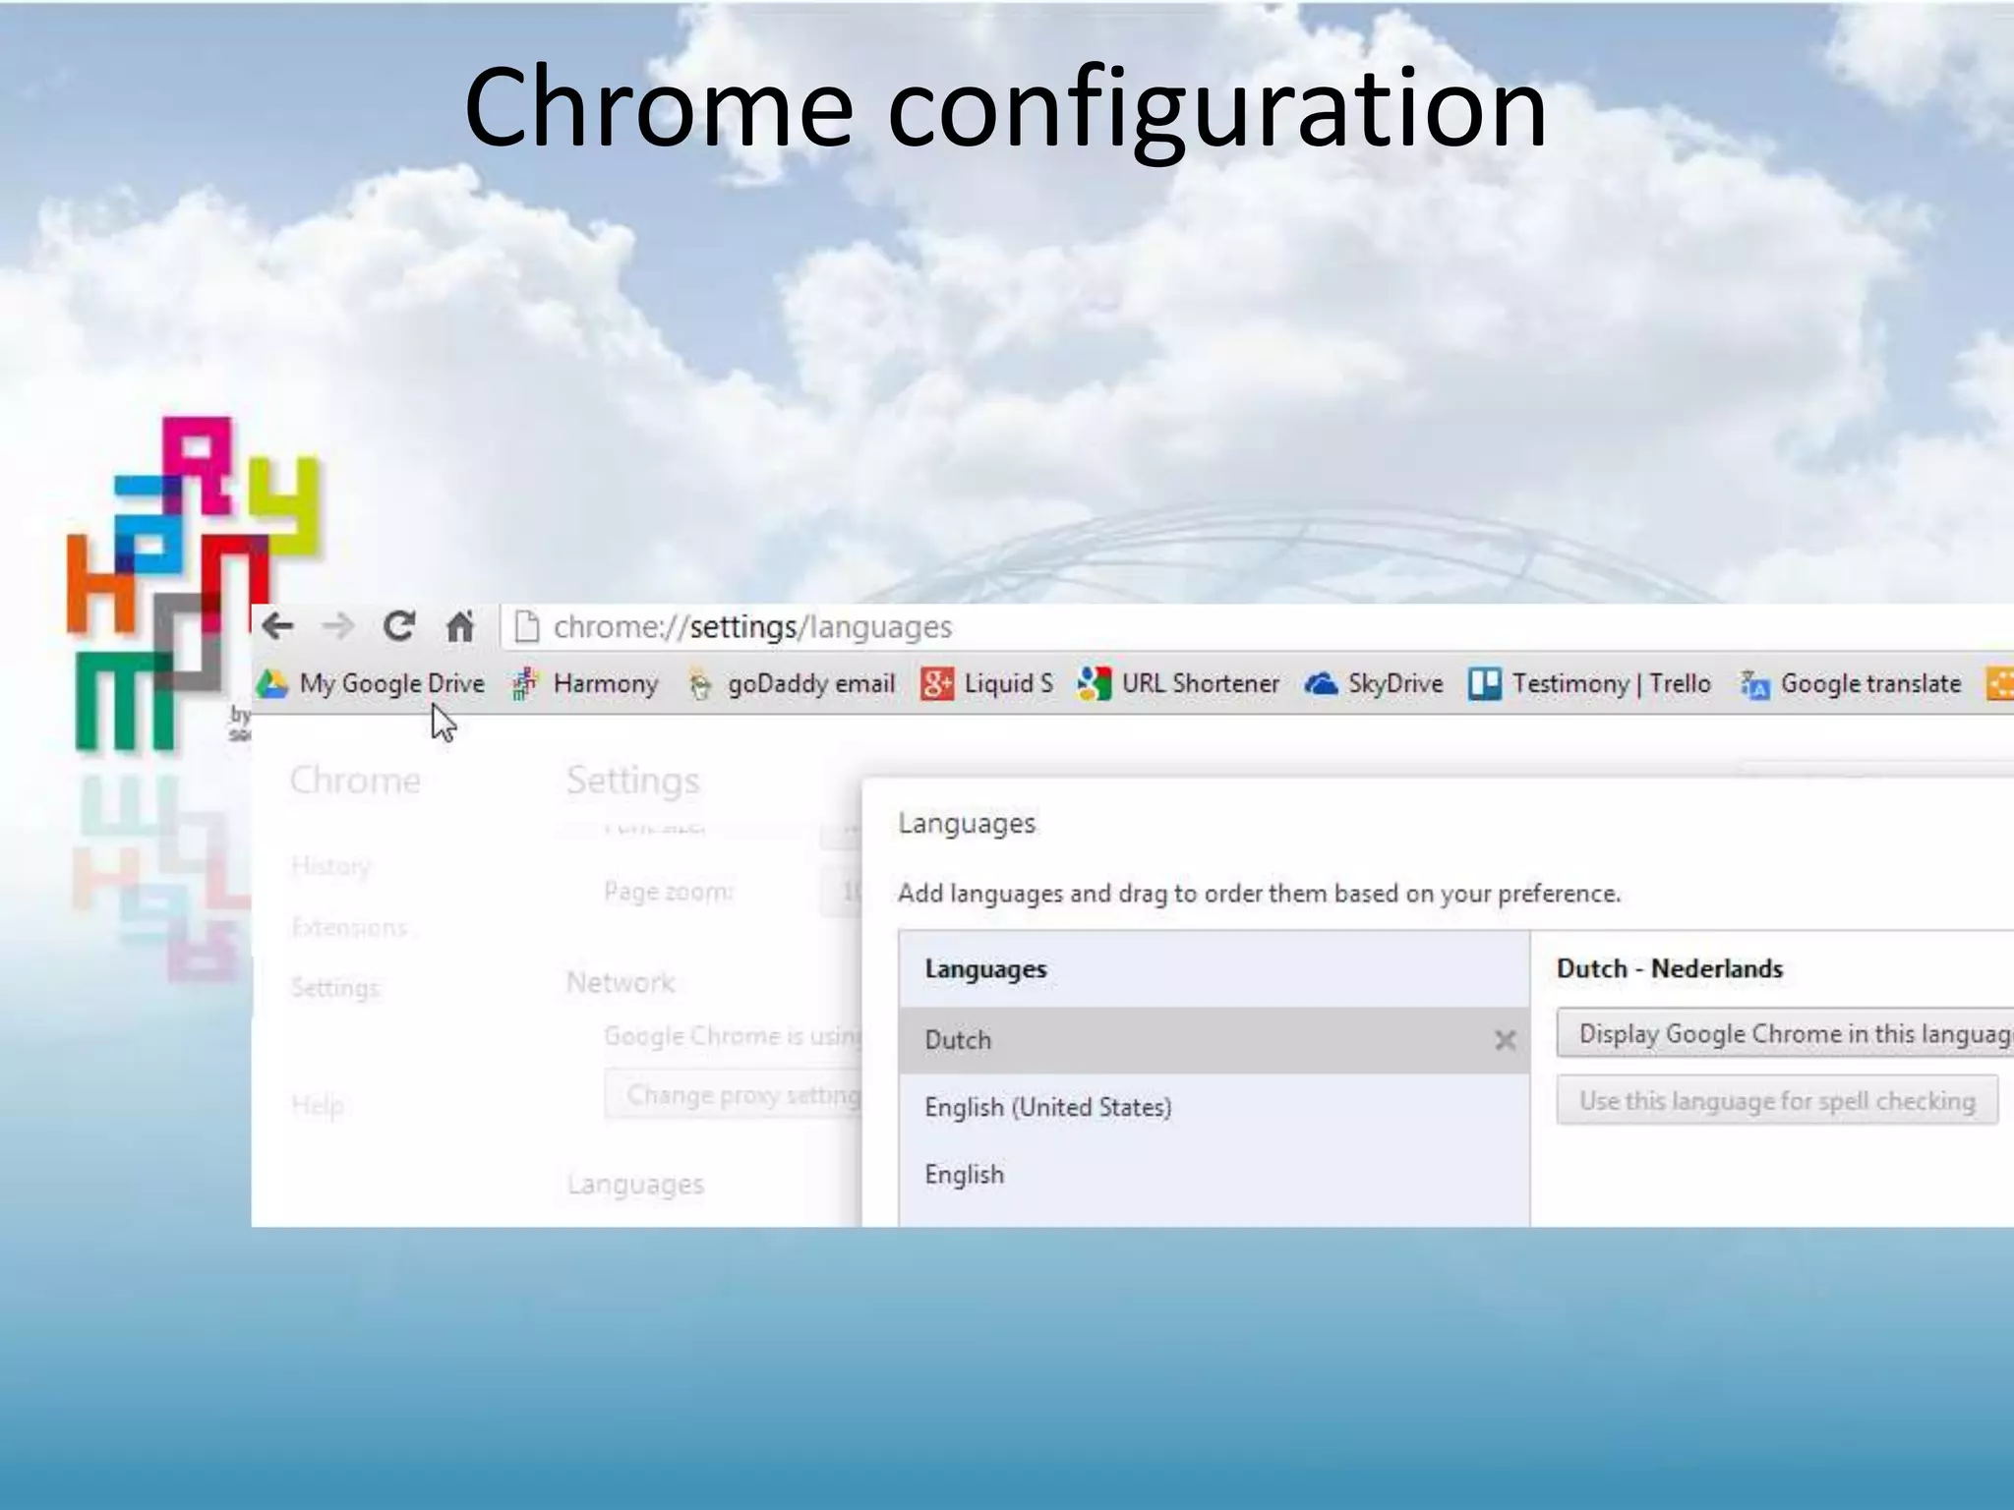2014x1510 pixels.
Task: Click the goDaddy email favicon
Action: coord(700,685)
